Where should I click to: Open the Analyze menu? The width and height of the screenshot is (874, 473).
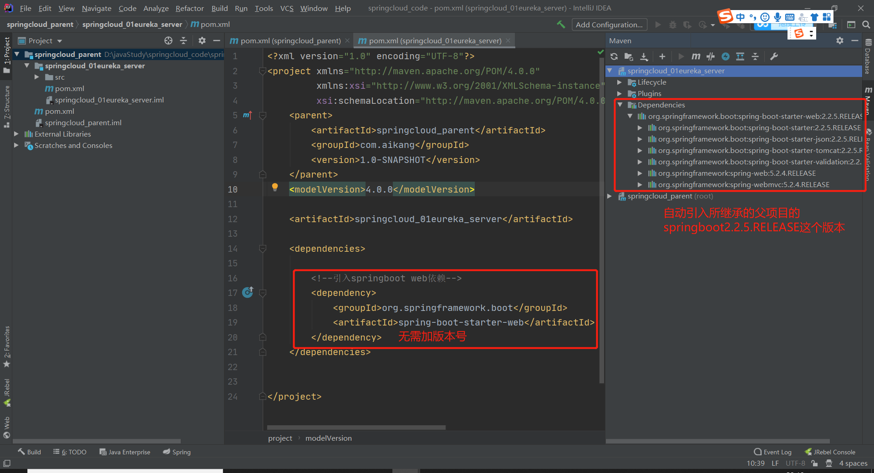click(x=156, y=8)
